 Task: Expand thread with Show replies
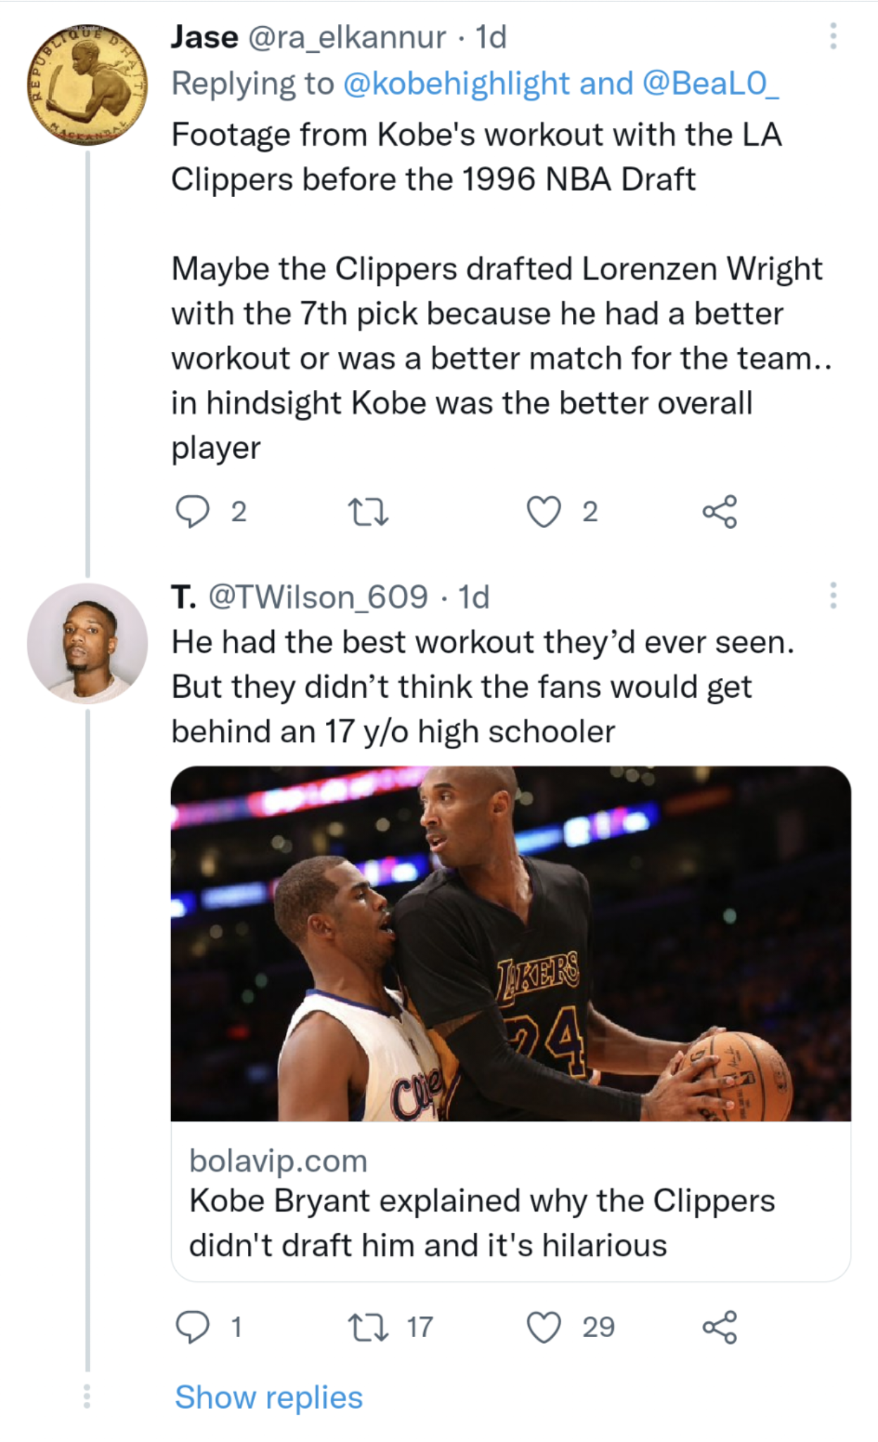coord(268,1397)
